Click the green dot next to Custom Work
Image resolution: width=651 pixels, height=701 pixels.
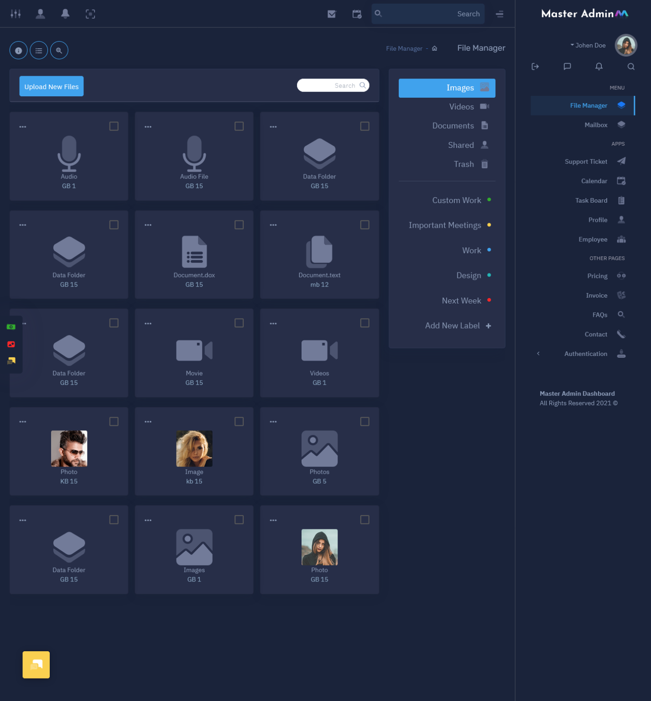tap(489, 200)
